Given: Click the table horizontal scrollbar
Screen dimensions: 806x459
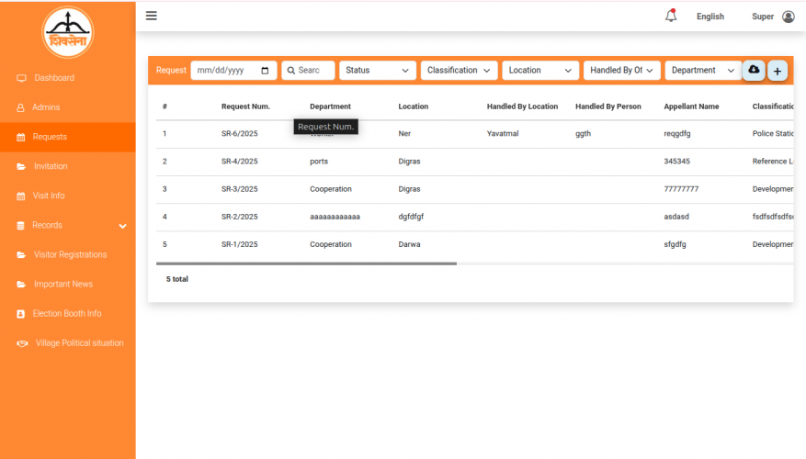Looking at the screenshot, I should pyautogui.click(x=306, y=263).
